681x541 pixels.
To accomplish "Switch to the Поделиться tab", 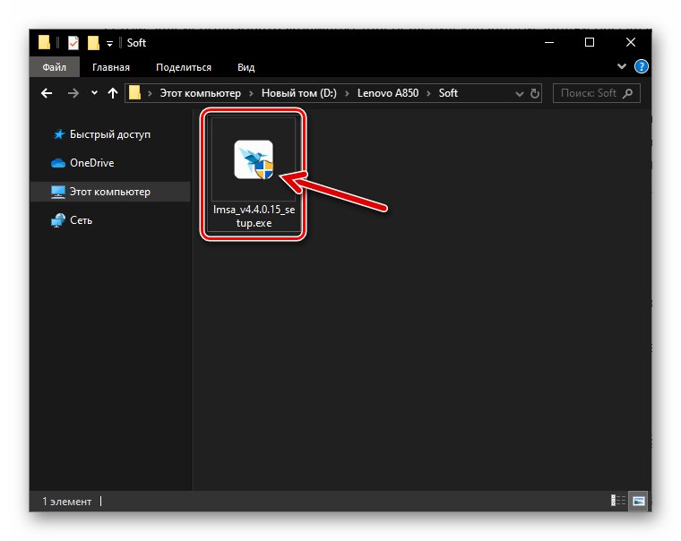I will coord(184,67).
